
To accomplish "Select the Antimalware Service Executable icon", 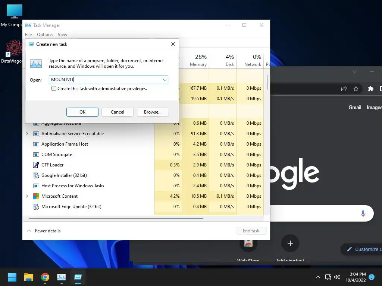I will (36, 134).
